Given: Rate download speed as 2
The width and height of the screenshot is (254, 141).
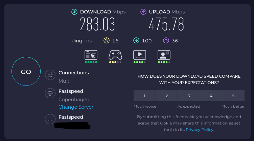Looking at the screenshot, I should coord(167,96).
